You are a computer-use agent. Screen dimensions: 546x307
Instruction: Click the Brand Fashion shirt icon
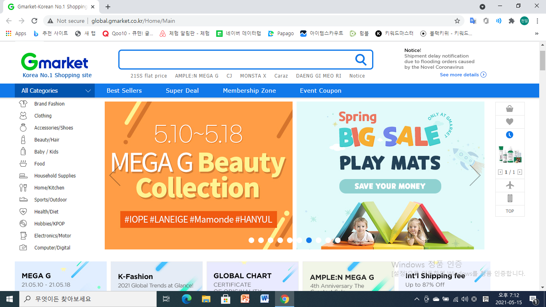click(23, 104)
